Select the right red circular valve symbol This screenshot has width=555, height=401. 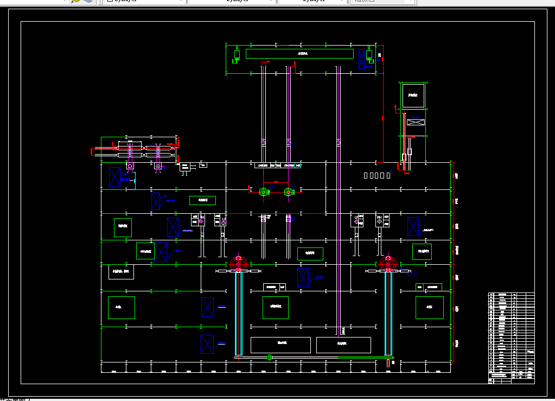[388, 264]
